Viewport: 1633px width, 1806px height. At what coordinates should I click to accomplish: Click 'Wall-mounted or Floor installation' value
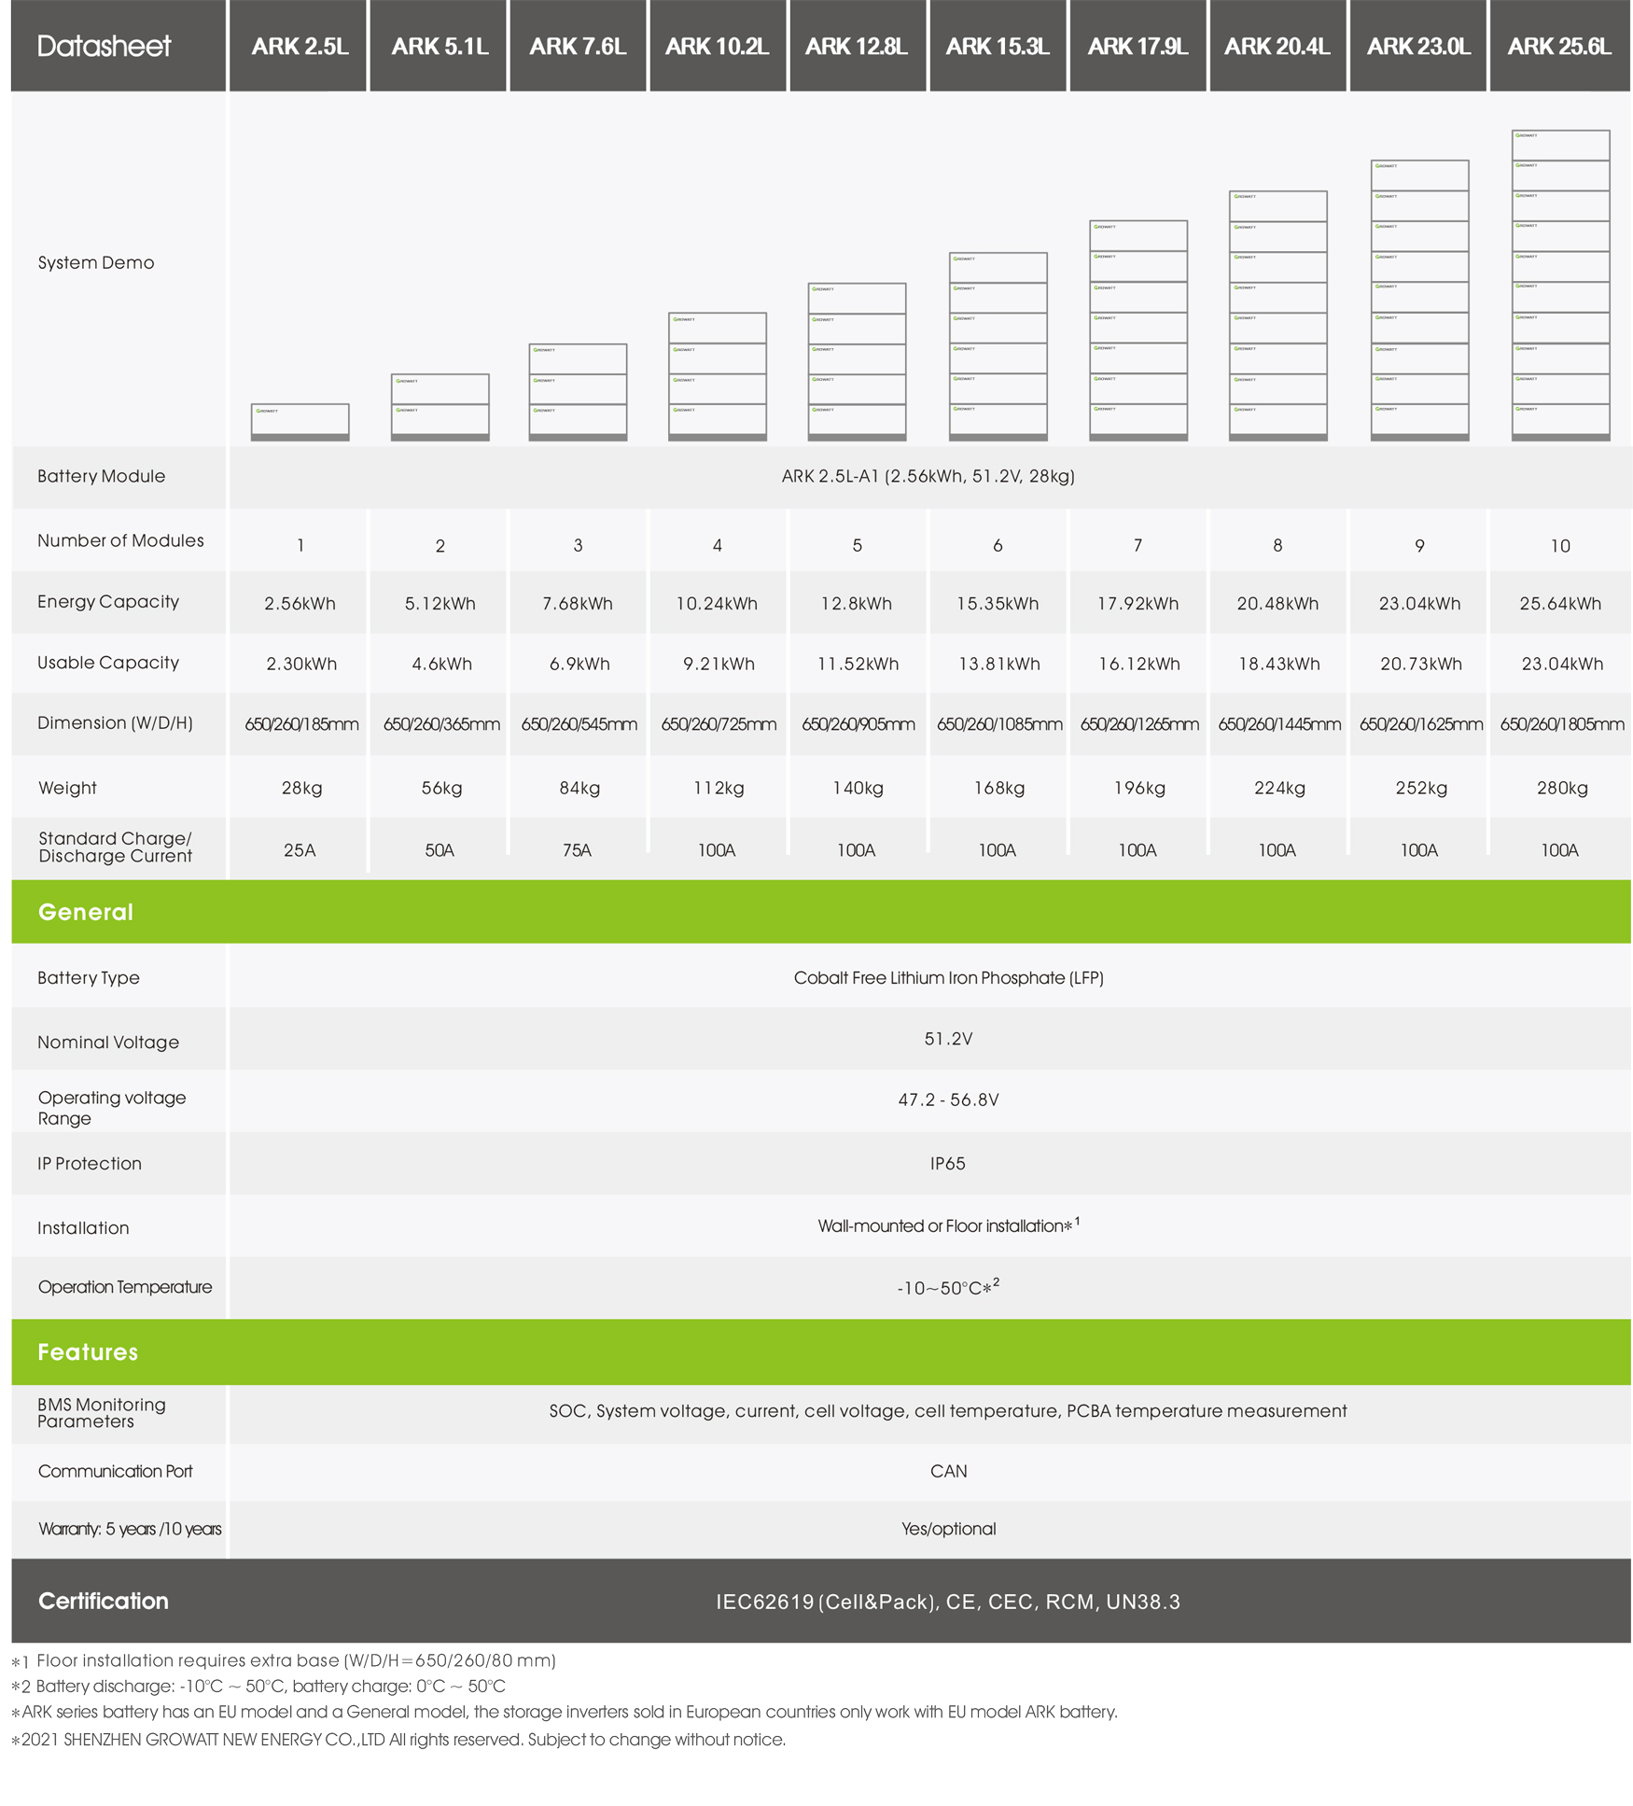coord(948,1225)
